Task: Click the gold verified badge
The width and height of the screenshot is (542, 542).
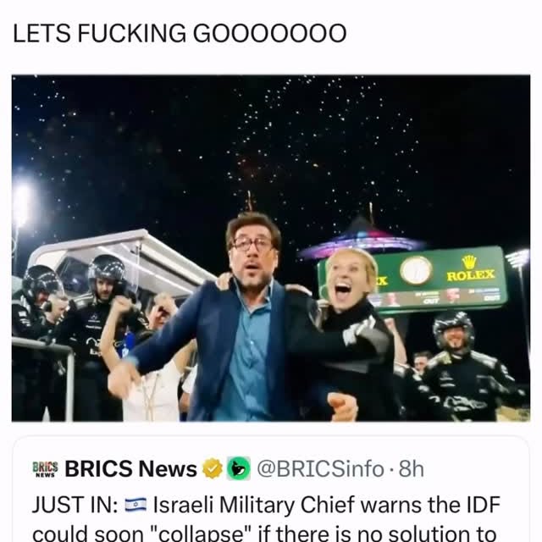Action: coord(212,468)
